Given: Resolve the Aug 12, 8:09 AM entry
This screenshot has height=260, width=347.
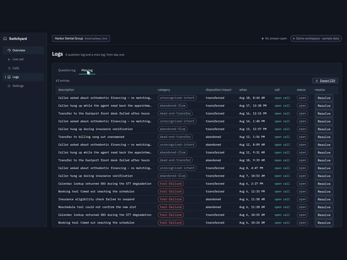Looking at the screenshot, I should [x=324, y=145].
